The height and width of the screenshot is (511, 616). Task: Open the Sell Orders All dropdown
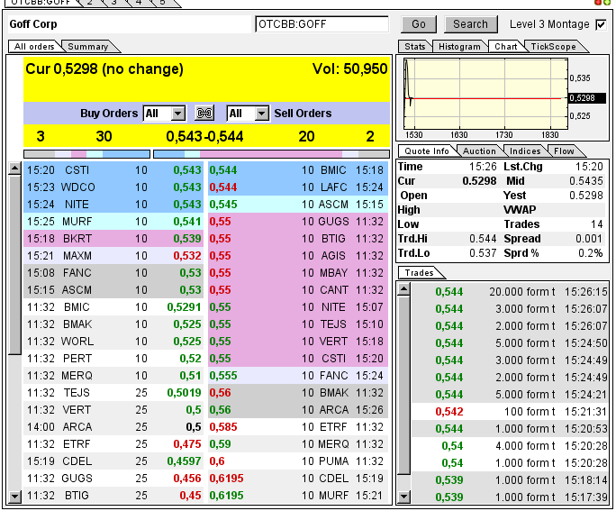click(248, 114)
